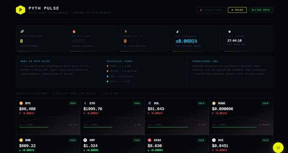Click the 17:44:18 last update time
The image size is (288, 153).
tap(235, 41)
